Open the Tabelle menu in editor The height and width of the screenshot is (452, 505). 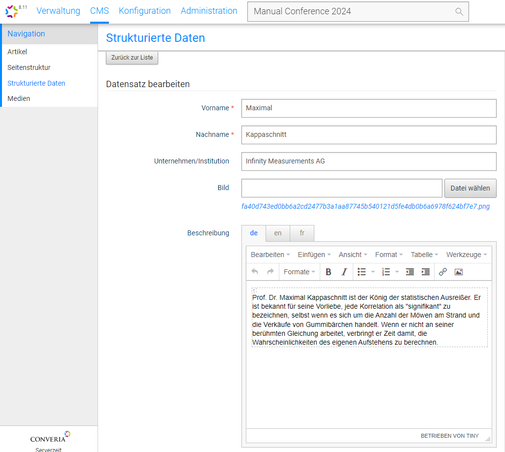point(424,255)
